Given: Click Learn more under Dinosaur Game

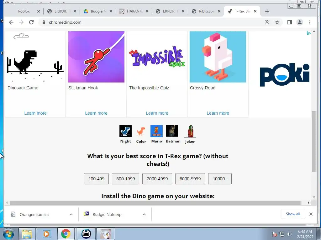Looking at the screenshot, I should (x=35, y=113).
